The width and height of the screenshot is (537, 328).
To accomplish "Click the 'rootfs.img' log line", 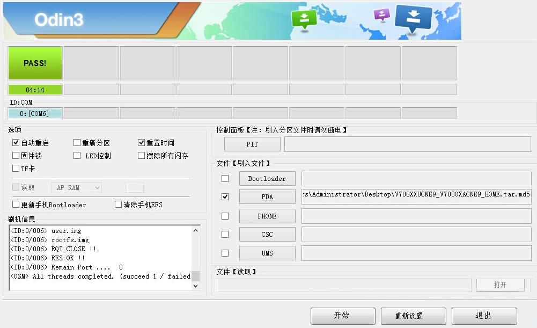I will 50,240.
